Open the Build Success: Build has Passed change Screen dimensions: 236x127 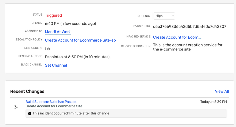point(51,102)
